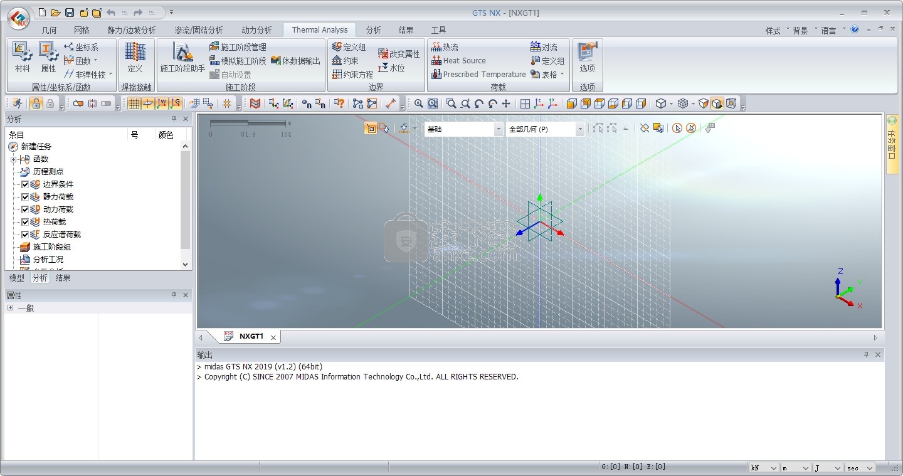Image resolution: width=903 pixels, height=476 pixels.
Task: Toggle the orange unlocked padlock toolbar button
Action: [x=36, y=103]
